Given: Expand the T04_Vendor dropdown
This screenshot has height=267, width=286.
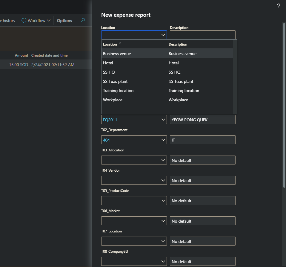Looking at the screenshot, I should 163,181.
